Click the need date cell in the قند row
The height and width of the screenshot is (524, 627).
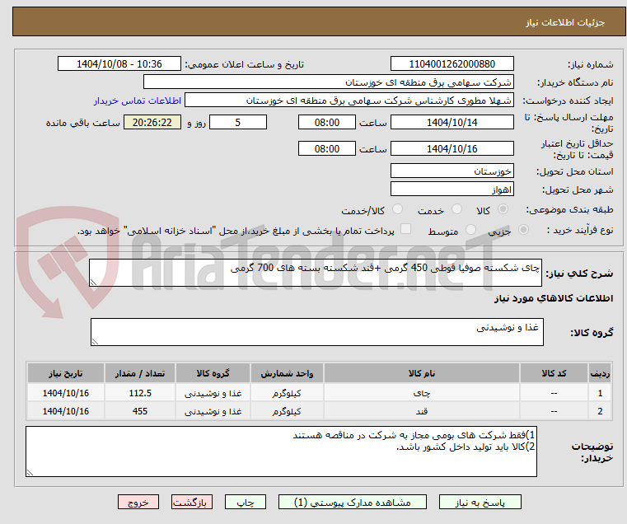pos(66,411)
